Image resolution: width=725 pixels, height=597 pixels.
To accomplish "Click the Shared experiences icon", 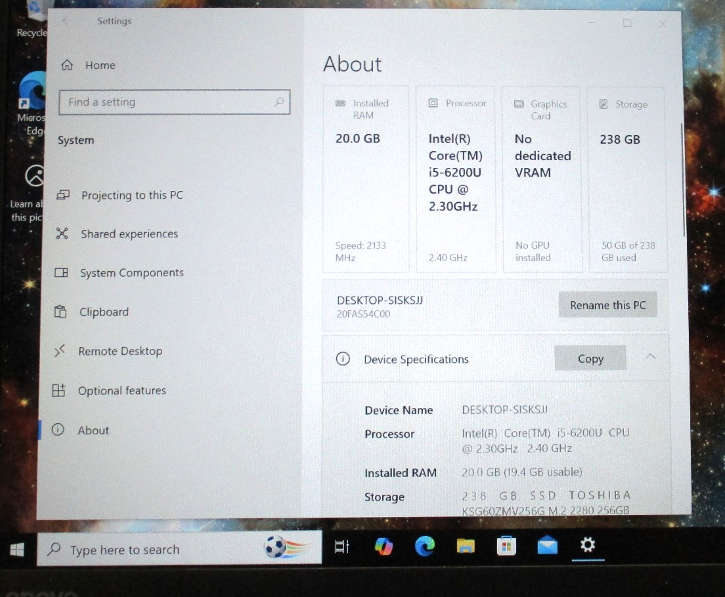I will click(x=62, y=234).
